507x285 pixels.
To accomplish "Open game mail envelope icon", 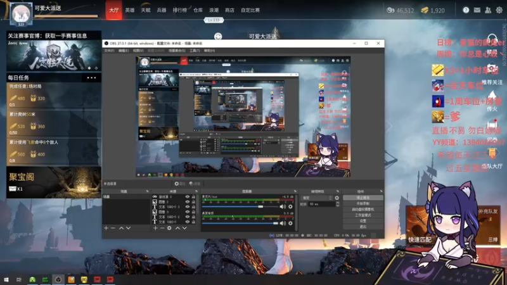I will (477, 10).
